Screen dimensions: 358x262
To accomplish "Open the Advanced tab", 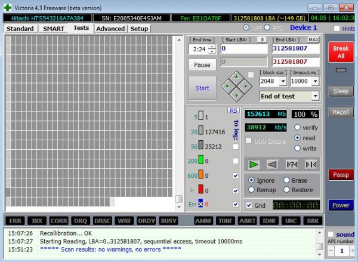I will pyautogui.click(x=110, y=29).
